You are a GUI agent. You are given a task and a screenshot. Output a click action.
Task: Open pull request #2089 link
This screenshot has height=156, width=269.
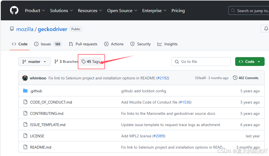click(x=159, y=136)
